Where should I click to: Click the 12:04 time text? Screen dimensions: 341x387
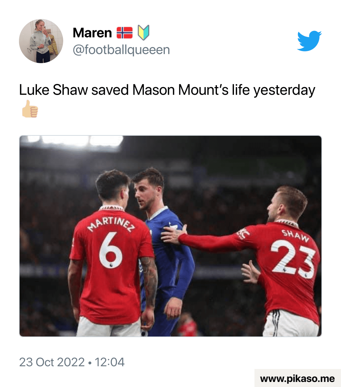pos(110,362)
